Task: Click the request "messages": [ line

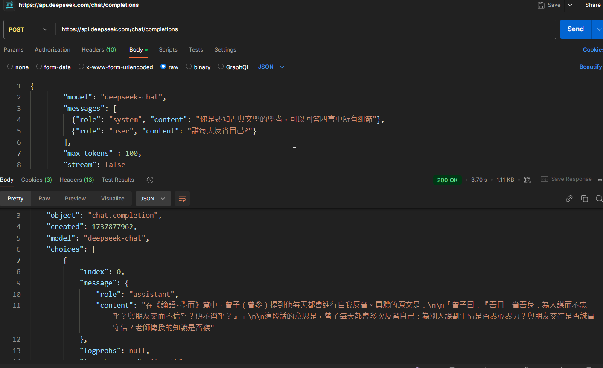Action: pos(90,109)
